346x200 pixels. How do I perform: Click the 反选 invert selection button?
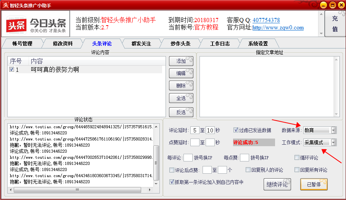pyautogui.click(x=181, y=112)
